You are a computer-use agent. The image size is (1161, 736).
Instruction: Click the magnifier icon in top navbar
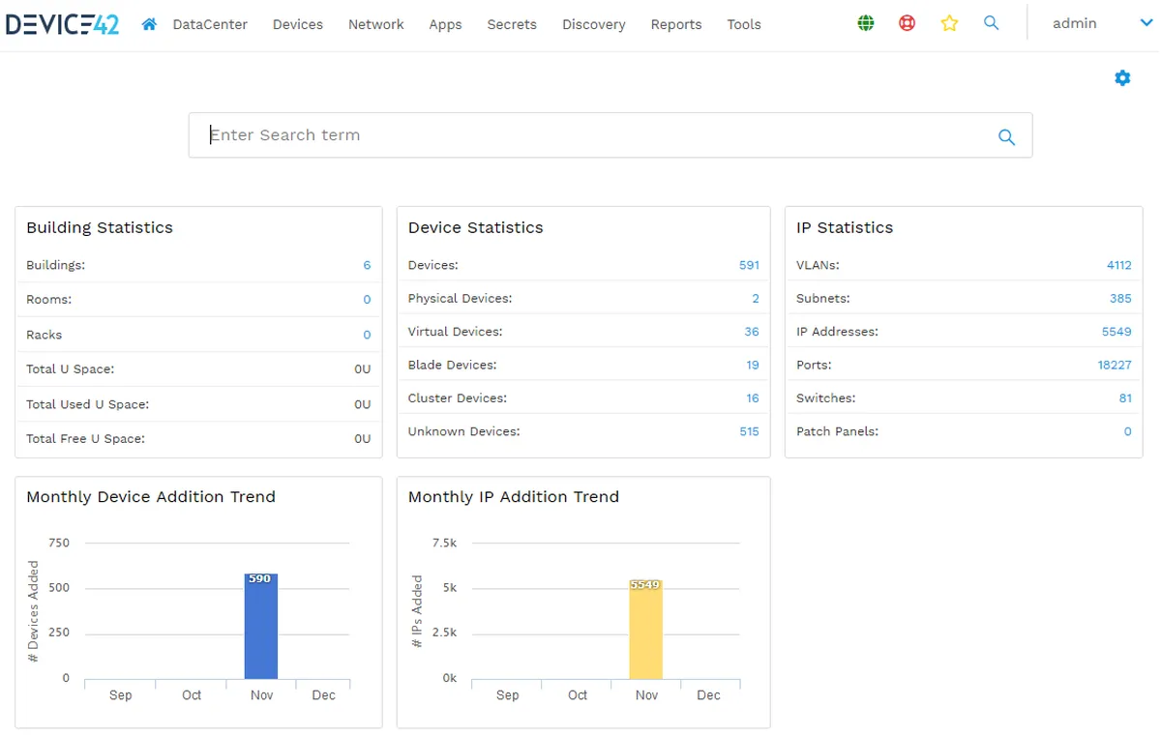pos(991,23)
